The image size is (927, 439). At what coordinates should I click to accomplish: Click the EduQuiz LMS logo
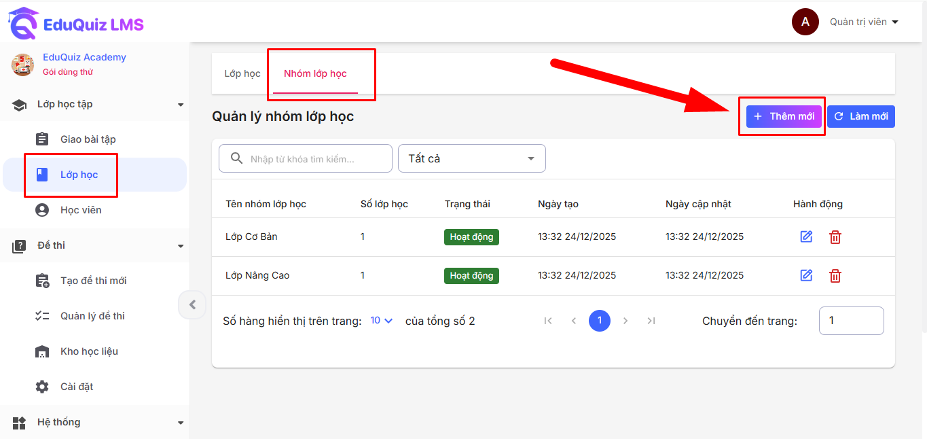76,24
